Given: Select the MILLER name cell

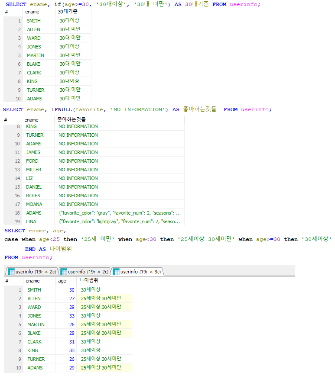Looking at the screenshot, I should (x=38, y=170).
